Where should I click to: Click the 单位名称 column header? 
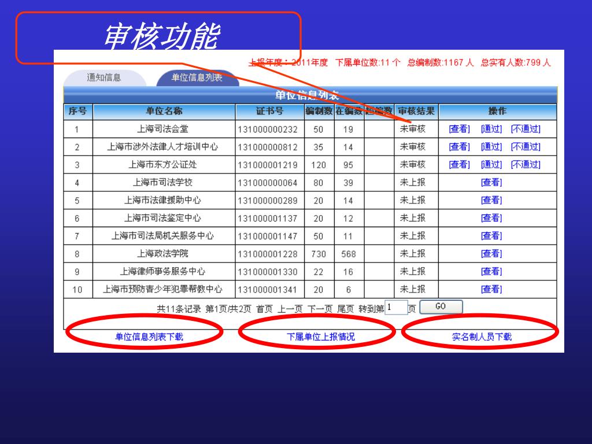tap(164, 112)
